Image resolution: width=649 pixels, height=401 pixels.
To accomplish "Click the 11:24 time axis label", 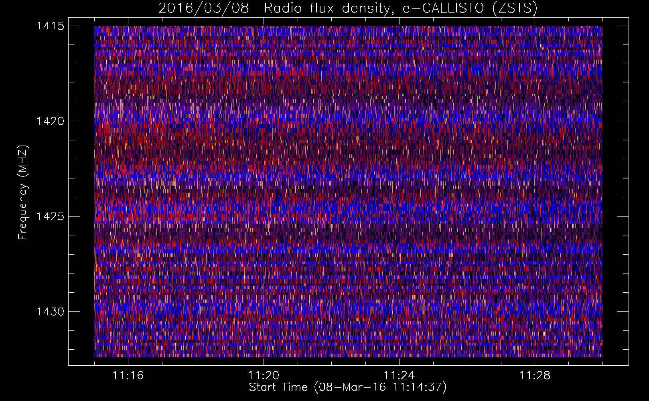I will [399, 376].
